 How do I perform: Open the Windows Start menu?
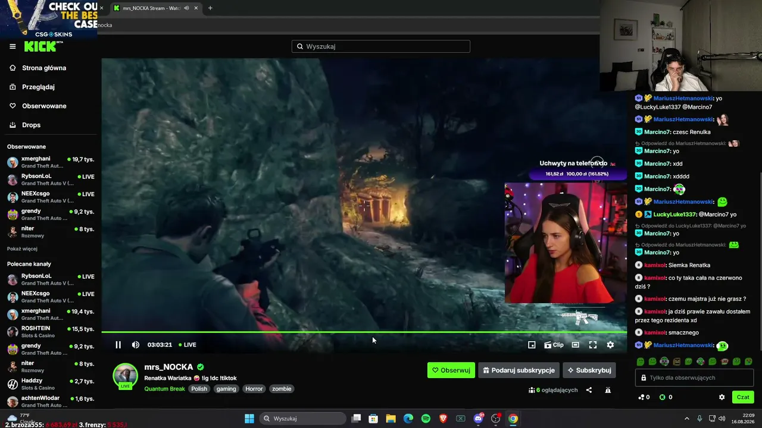(249, 418)
